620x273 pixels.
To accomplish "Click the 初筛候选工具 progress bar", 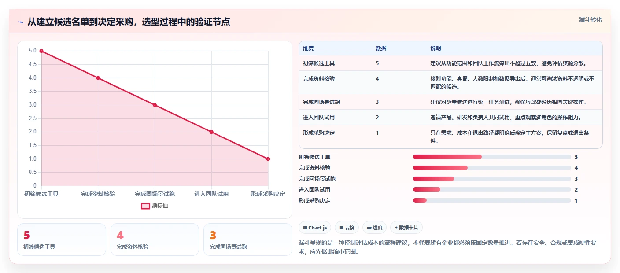I will [x=492, y=157].
